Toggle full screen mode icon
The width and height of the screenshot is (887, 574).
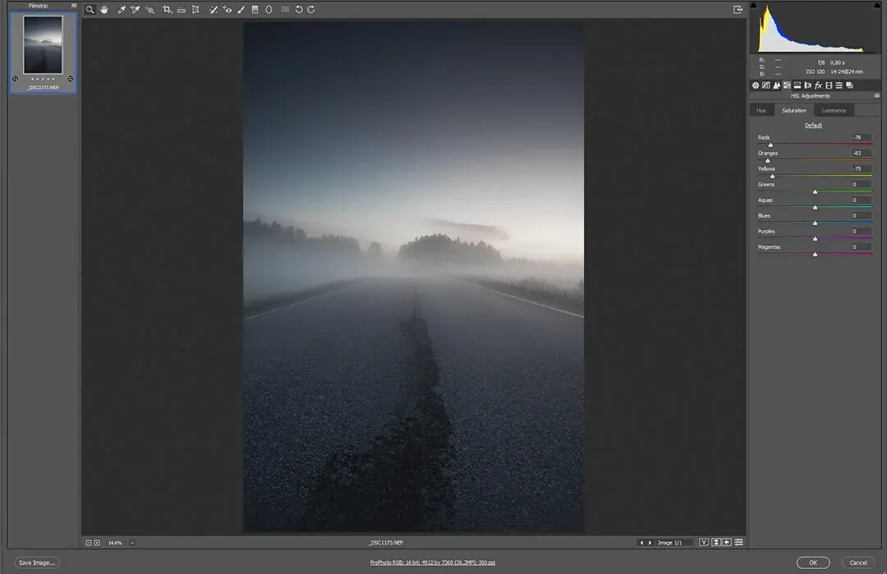738,9
